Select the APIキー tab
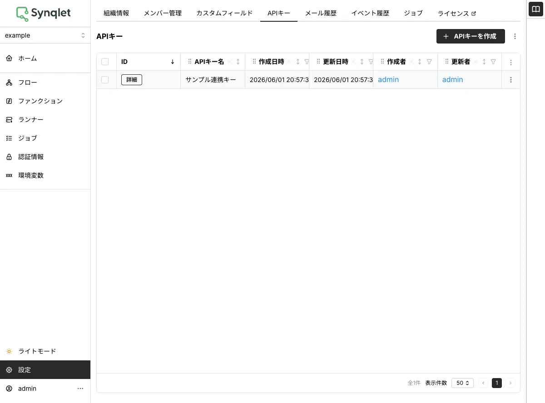545x403 pixels. point(279,13)
